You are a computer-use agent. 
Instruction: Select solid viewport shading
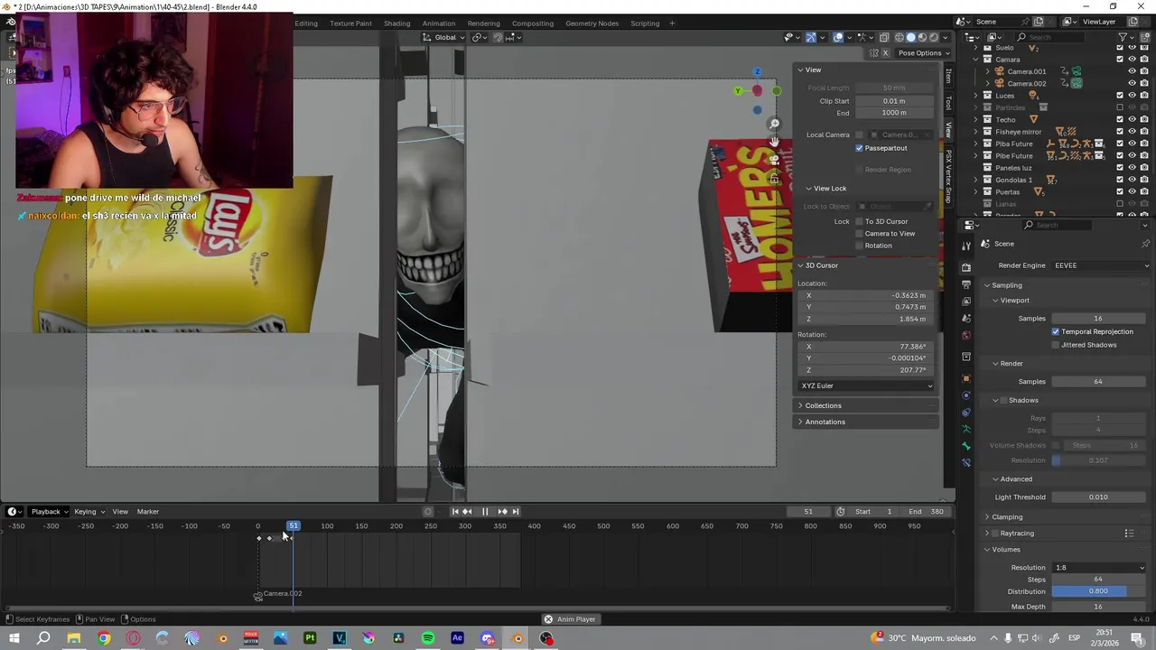910,37
